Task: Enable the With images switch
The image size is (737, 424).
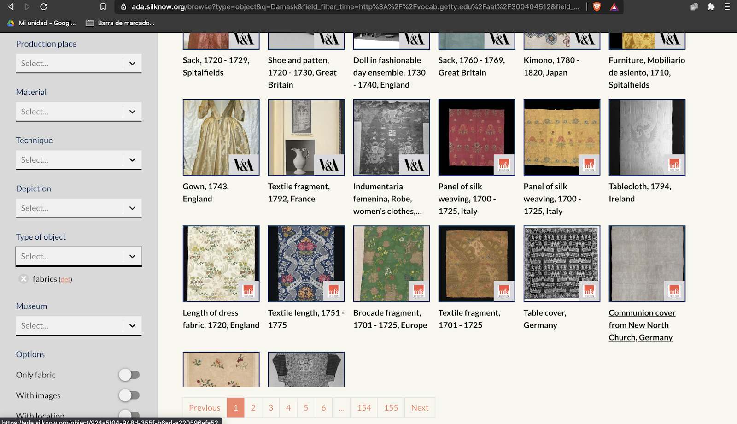Action: click(x=129, y=395)
